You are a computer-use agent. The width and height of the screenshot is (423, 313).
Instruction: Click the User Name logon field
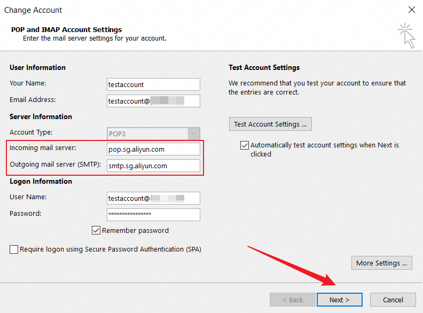point(153,198)
